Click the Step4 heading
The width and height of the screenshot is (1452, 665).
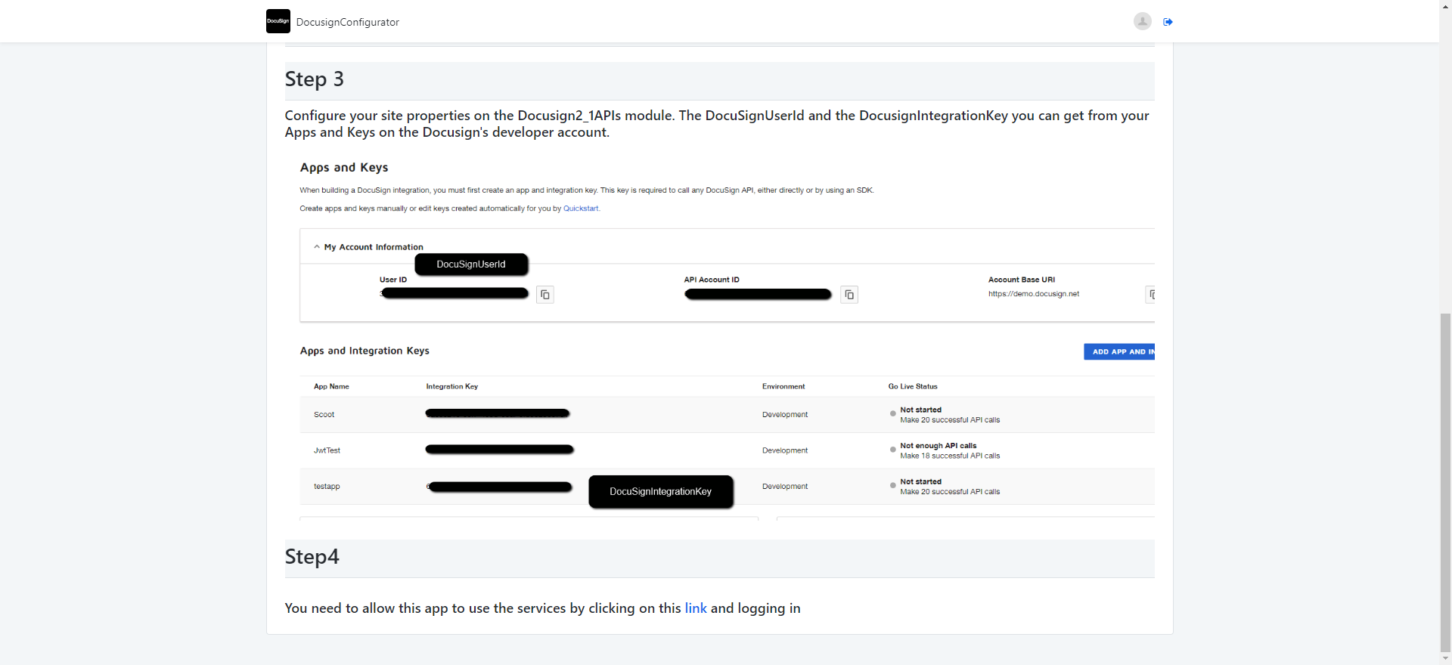tap(312, 557)
